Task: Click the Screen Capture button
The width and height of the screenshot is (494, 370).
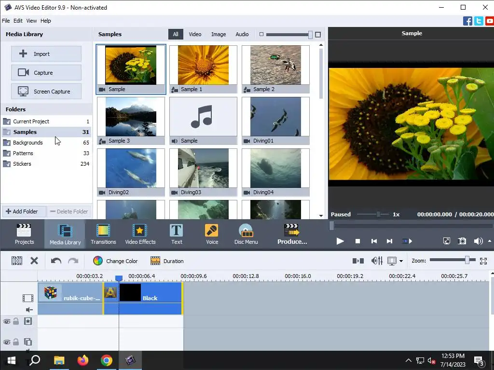Action: coord(46,92)
